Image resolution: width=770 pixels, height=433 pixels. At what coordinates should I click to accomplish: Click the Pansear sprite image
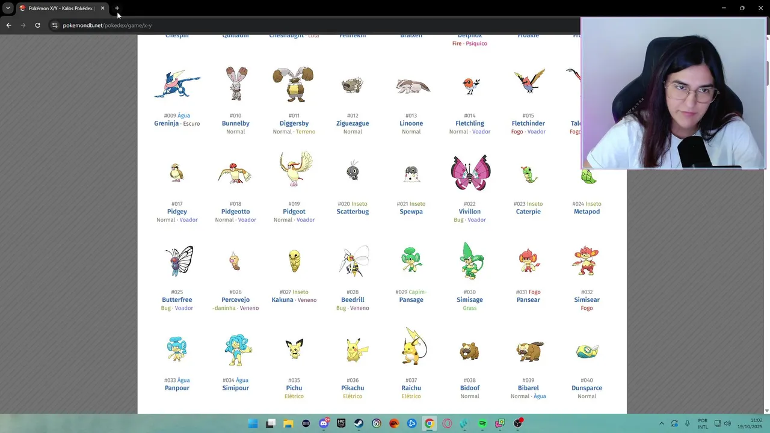529,260
